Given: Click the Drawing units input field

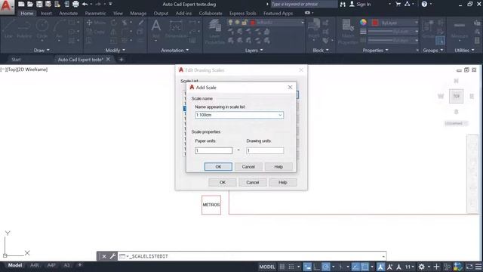Looking at the screenshot, I should (265, 150).
